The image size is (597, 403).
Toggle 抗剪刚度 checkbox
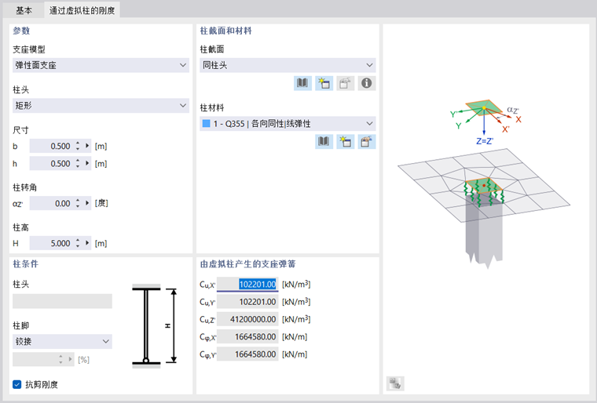16,384
